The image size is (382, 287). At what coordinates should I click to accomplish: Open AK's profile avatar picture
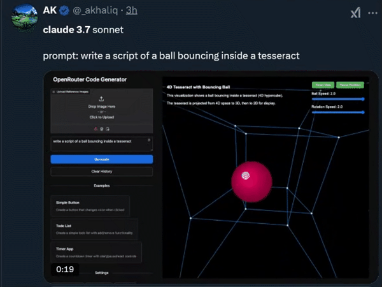pos(24,18)
